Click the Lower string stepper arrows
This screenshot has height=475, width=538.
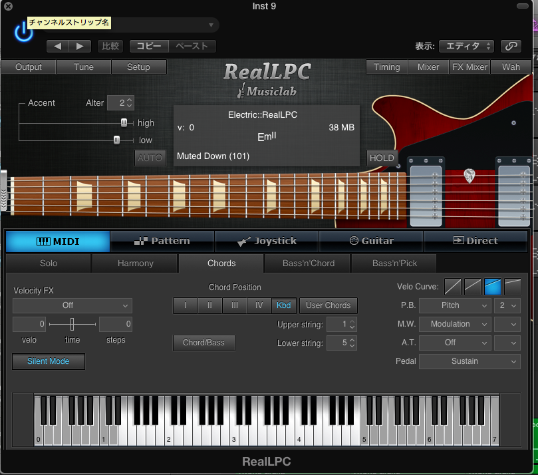(352, 343)
